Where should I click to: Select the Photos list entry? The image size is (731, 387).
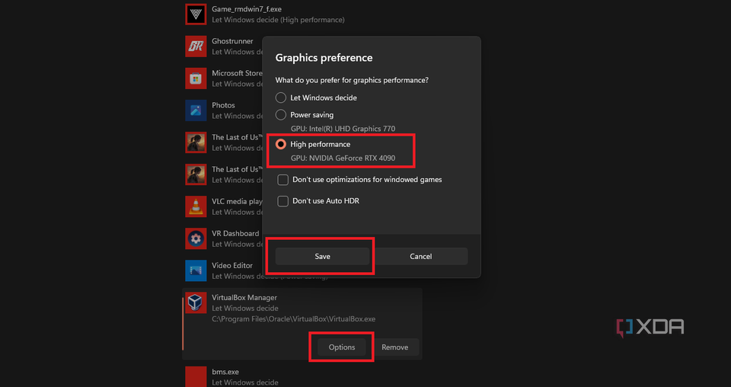(x=302, y=110)
